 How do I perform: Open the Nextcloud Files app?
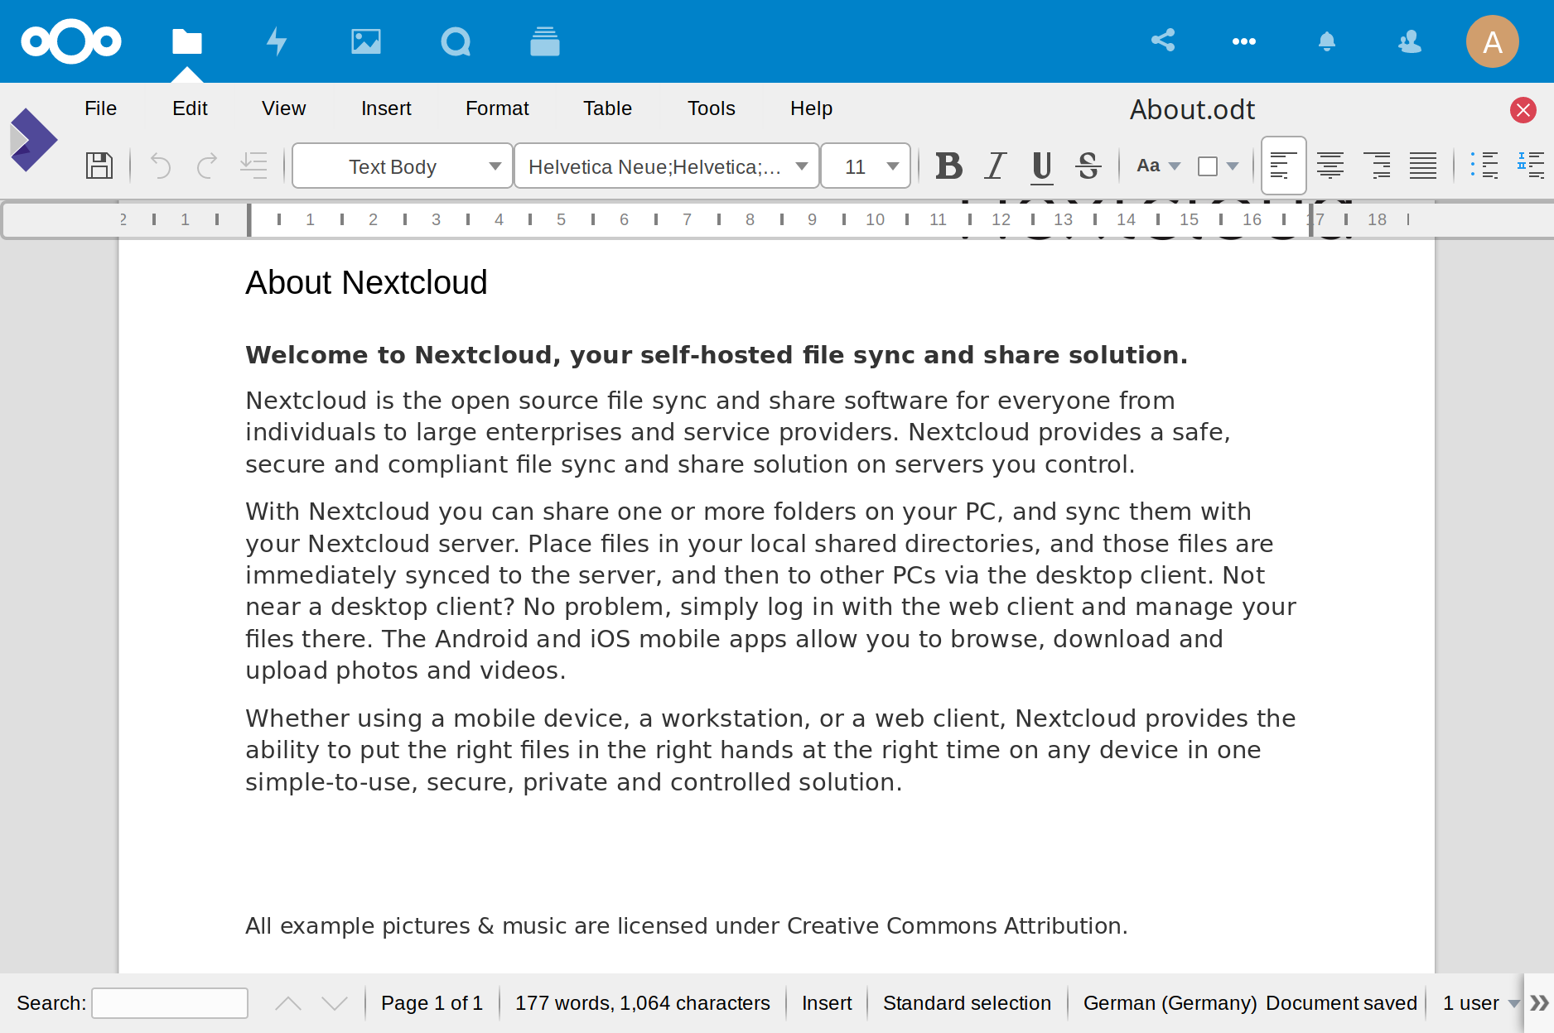pos(187,41)
